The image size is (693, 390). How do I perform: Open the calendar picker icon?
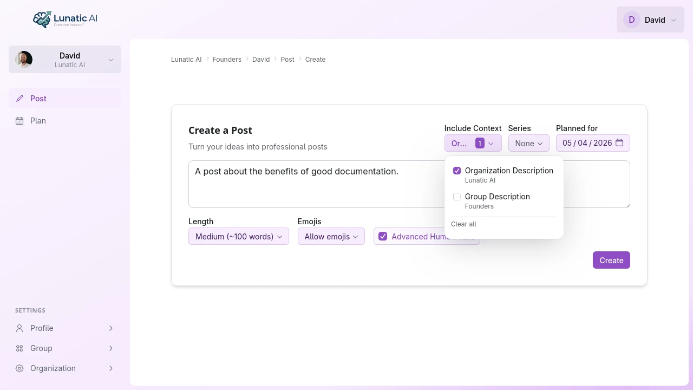[x=620, y=142]
